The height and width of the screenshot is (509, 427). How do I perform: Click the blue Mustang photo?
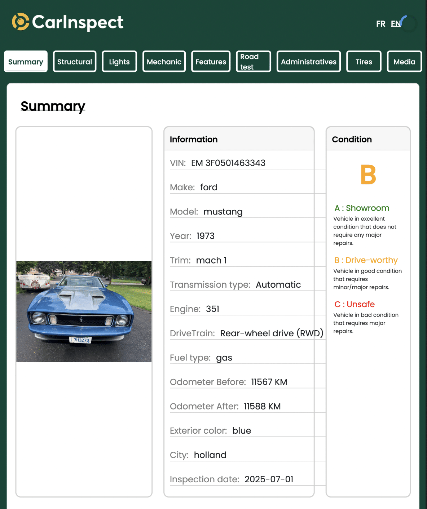tap(84, 311)
